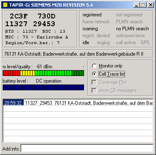Click the call active status label

(x=126, y=43)
